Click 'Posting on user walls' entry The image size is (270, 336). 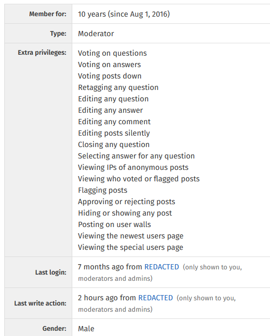point(115,225)
